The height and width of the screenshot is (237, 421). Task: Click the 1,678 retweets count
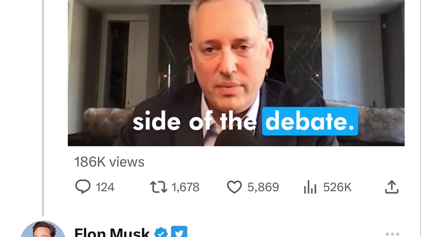click(x=186, y=187)
